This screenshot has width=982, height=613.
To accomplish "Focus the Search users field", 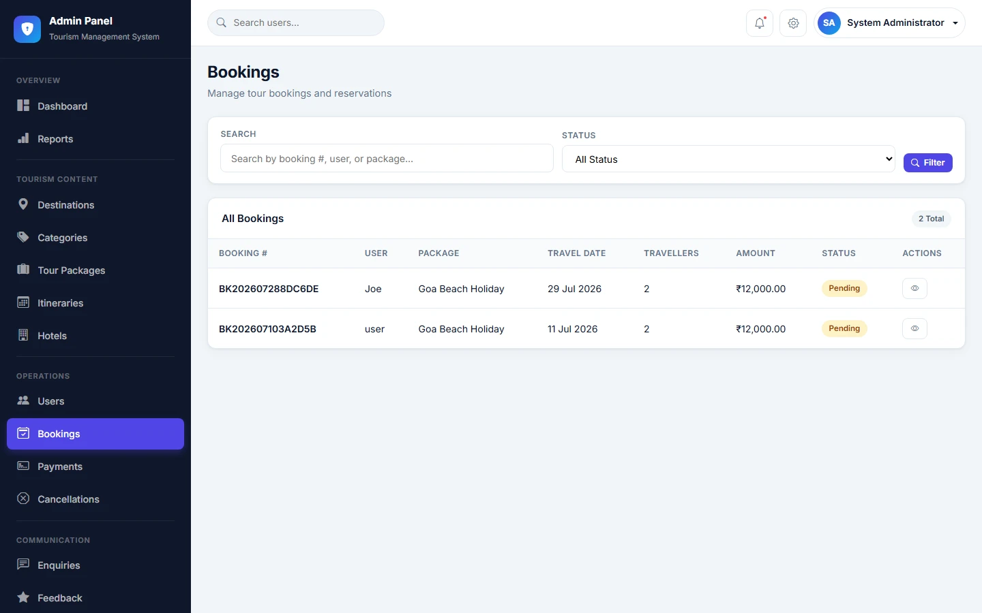I will point(296,22).
